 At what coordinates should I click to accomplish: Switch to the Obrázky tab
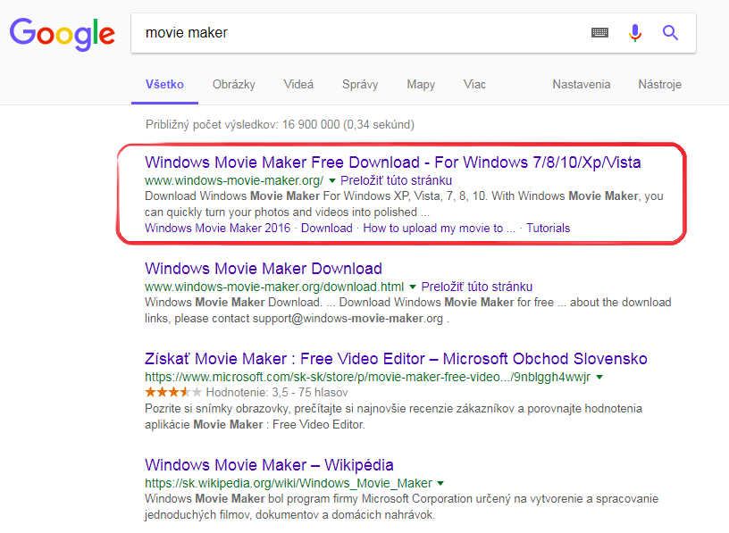coord(234,85)
